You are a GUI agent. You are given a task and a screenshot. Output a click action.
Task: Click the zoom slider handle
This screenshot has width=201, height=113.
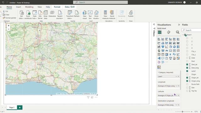(182, 112)
